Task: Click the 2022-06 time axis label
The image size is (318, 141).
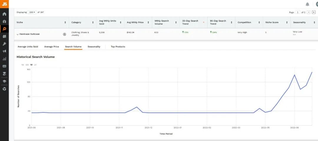Action: (x=294, y=128)
